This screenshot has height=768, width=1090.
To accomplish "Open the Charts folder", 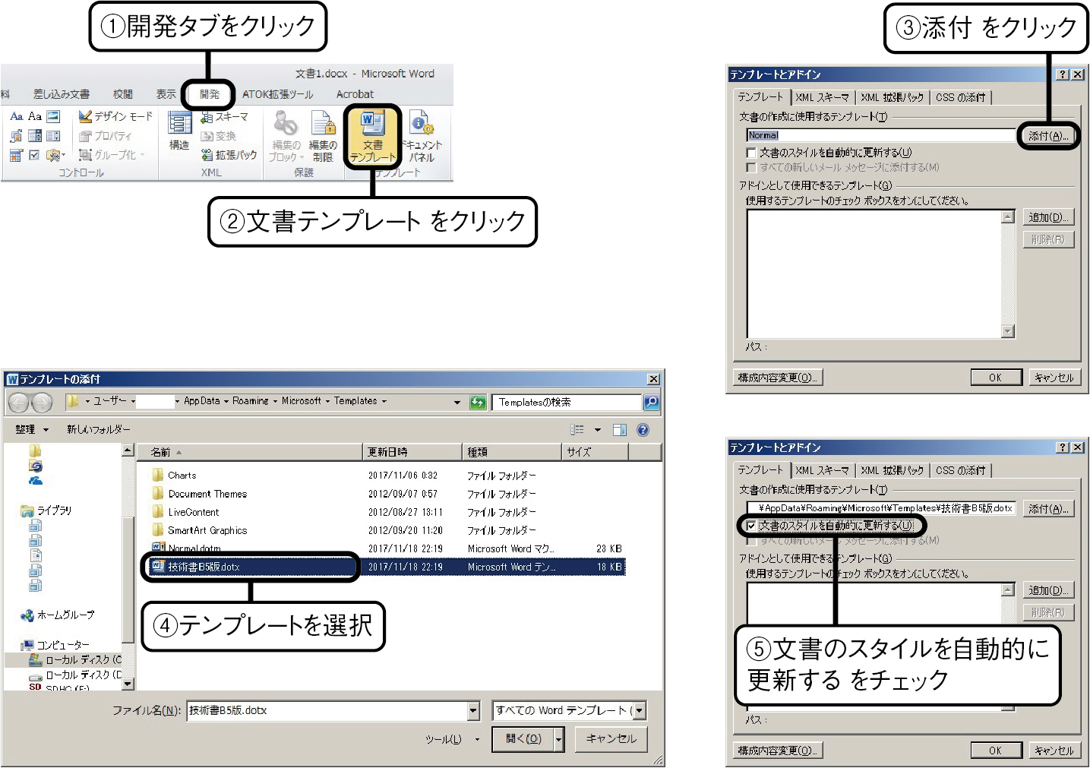I will click(182, 476).
